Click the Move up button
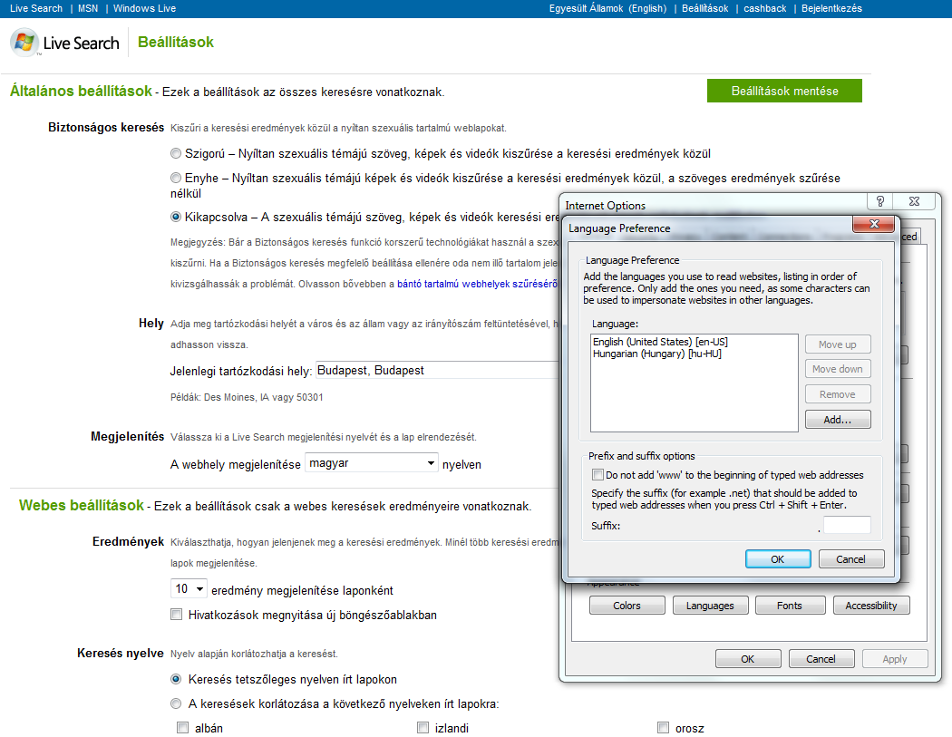The image size is (952, 737). [x=838, y=344]
